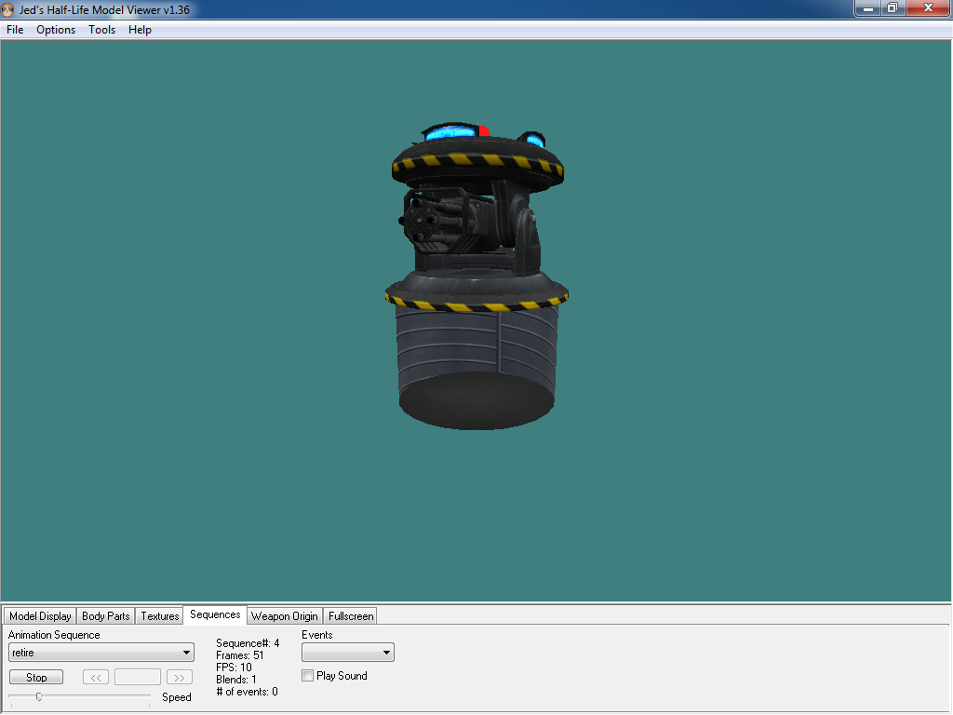Screen dimensions: 953x715
Task: Click the turret model in the viewport
Action: pyautogui.click(x=476, y=277)
